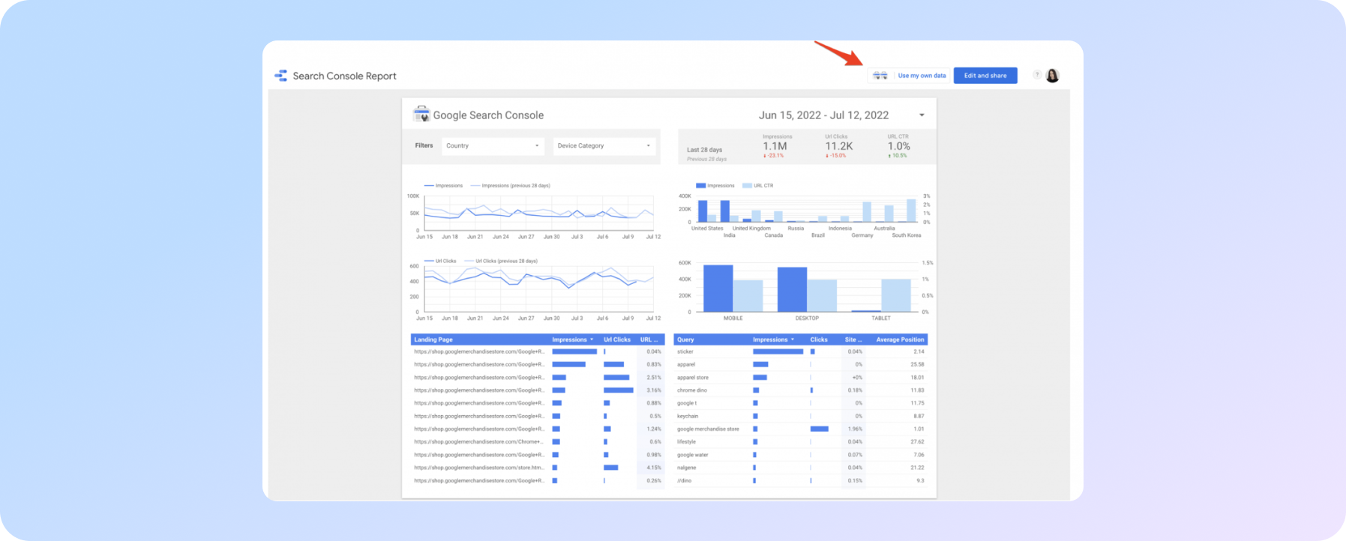Open the user profile avatar
This screenshot has height=541, width=1346.
(x=1053, y=76)
